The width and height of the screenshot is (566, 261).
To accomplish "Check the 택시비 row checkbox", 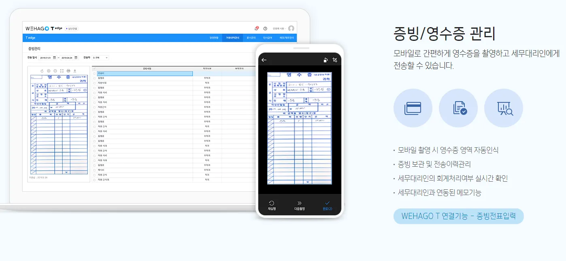I will tap(94, 170).
